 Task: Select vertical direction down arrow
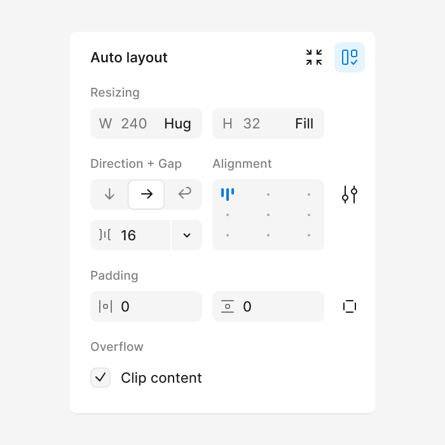pyautogui.click(x=109, y=195)
